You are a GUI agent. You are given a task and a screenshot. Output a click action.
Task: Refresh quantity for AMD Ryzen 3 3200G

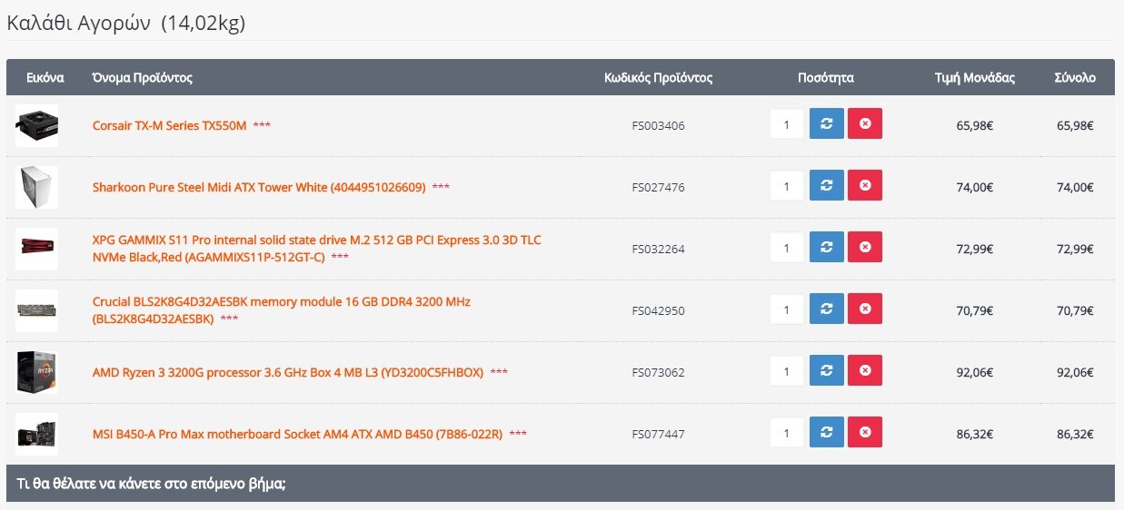[x=827, y=372]
